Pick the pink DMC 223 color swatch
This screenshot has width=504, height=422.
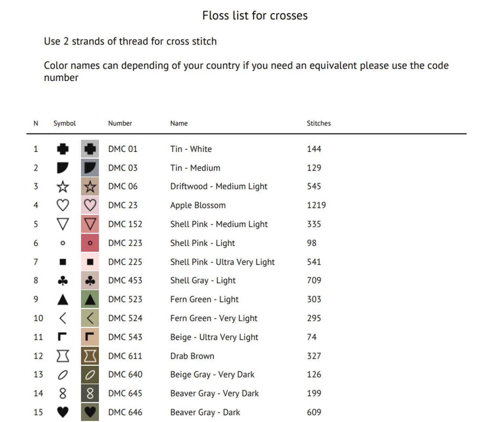click(x=90, y=243)
